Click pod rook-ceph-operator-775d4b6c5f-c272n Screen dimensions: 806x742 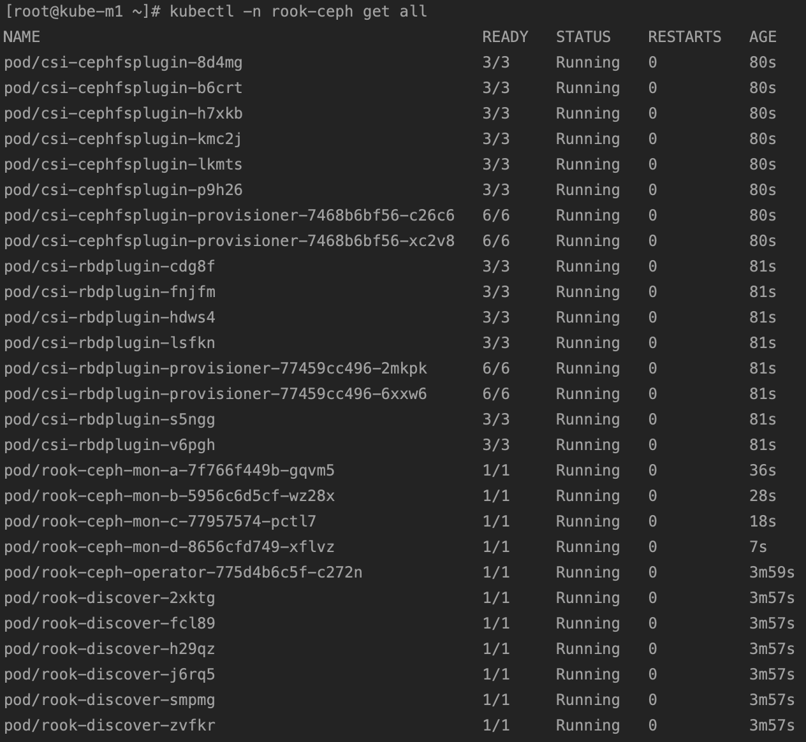click(183, 572)
